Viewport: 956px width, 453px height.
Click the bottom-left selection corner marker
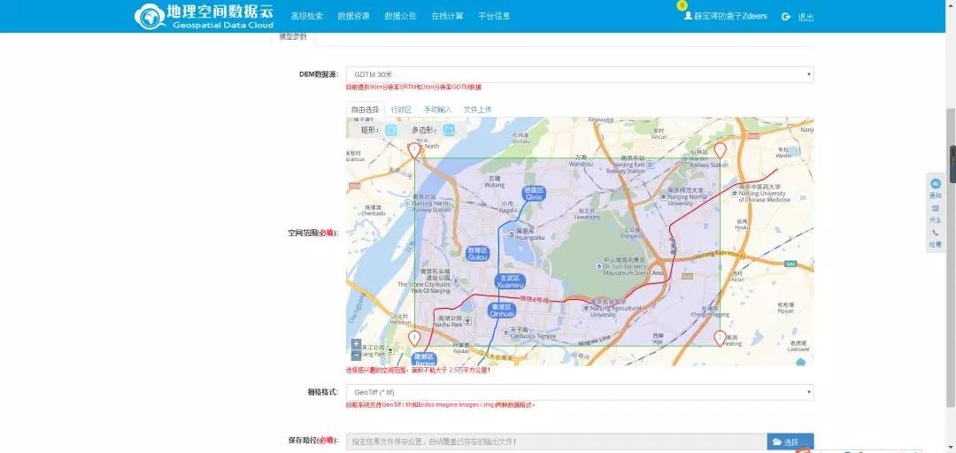click(414, 338)
